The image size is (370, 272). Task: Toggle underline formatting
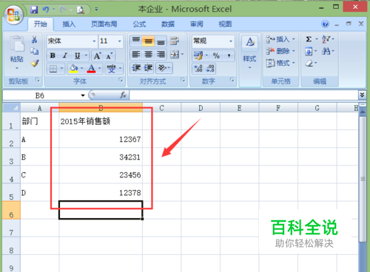(78, 55)
